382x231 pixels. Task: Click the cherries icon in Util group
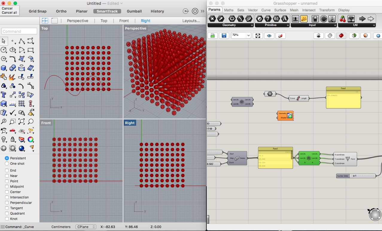(x=343, y=19)
